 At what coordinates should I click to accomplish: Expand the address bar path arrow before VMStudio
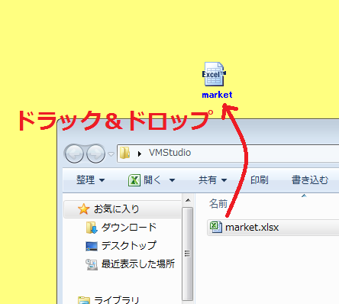click(x=139, y=154)
